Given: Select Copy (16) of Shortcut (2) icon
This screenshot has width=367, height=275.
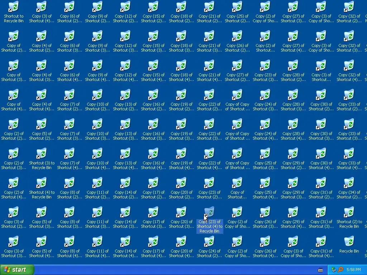Looking at the screenshot, I should 153,100.
